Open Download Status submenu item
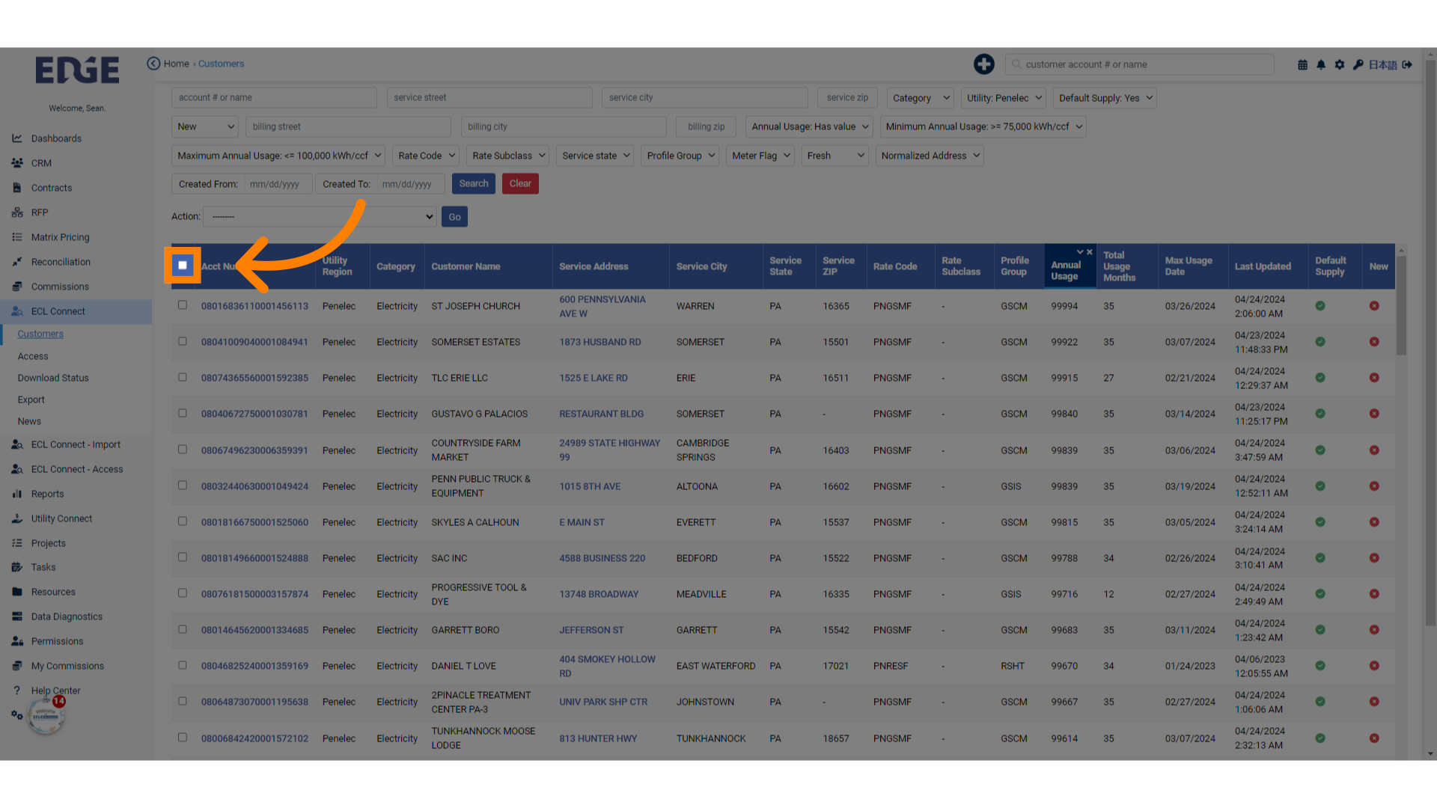 (x=53, y=378)
